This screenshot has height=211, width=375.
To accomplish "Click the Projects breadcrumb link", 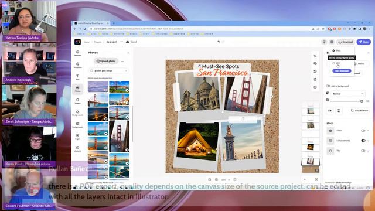I will point(97,42).
